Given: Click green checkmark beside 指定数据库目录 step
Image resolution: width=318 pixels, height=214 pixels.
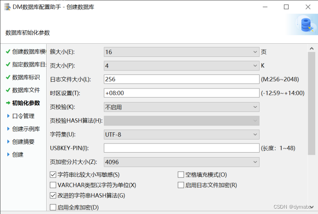Looking at the screenshot, I should (8, 65).
